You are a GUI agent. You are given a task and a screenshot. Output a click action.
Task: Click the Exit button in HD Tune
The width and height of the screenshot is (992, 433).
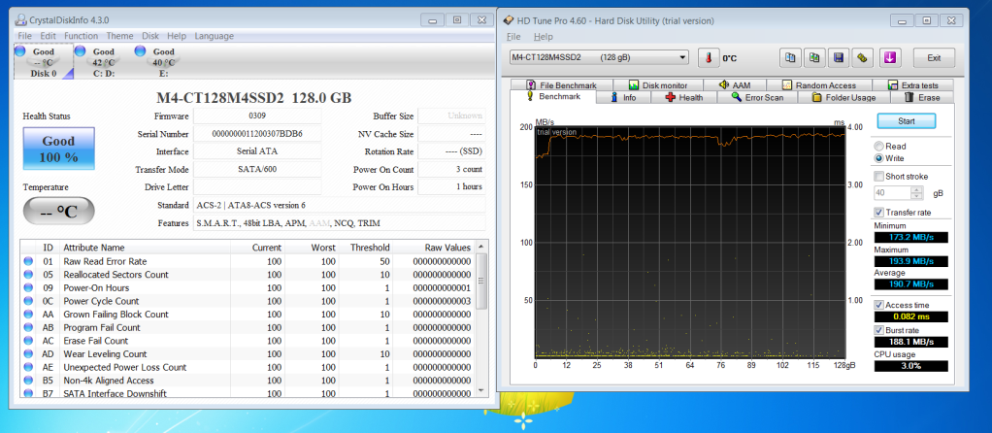tap(933, 57)
